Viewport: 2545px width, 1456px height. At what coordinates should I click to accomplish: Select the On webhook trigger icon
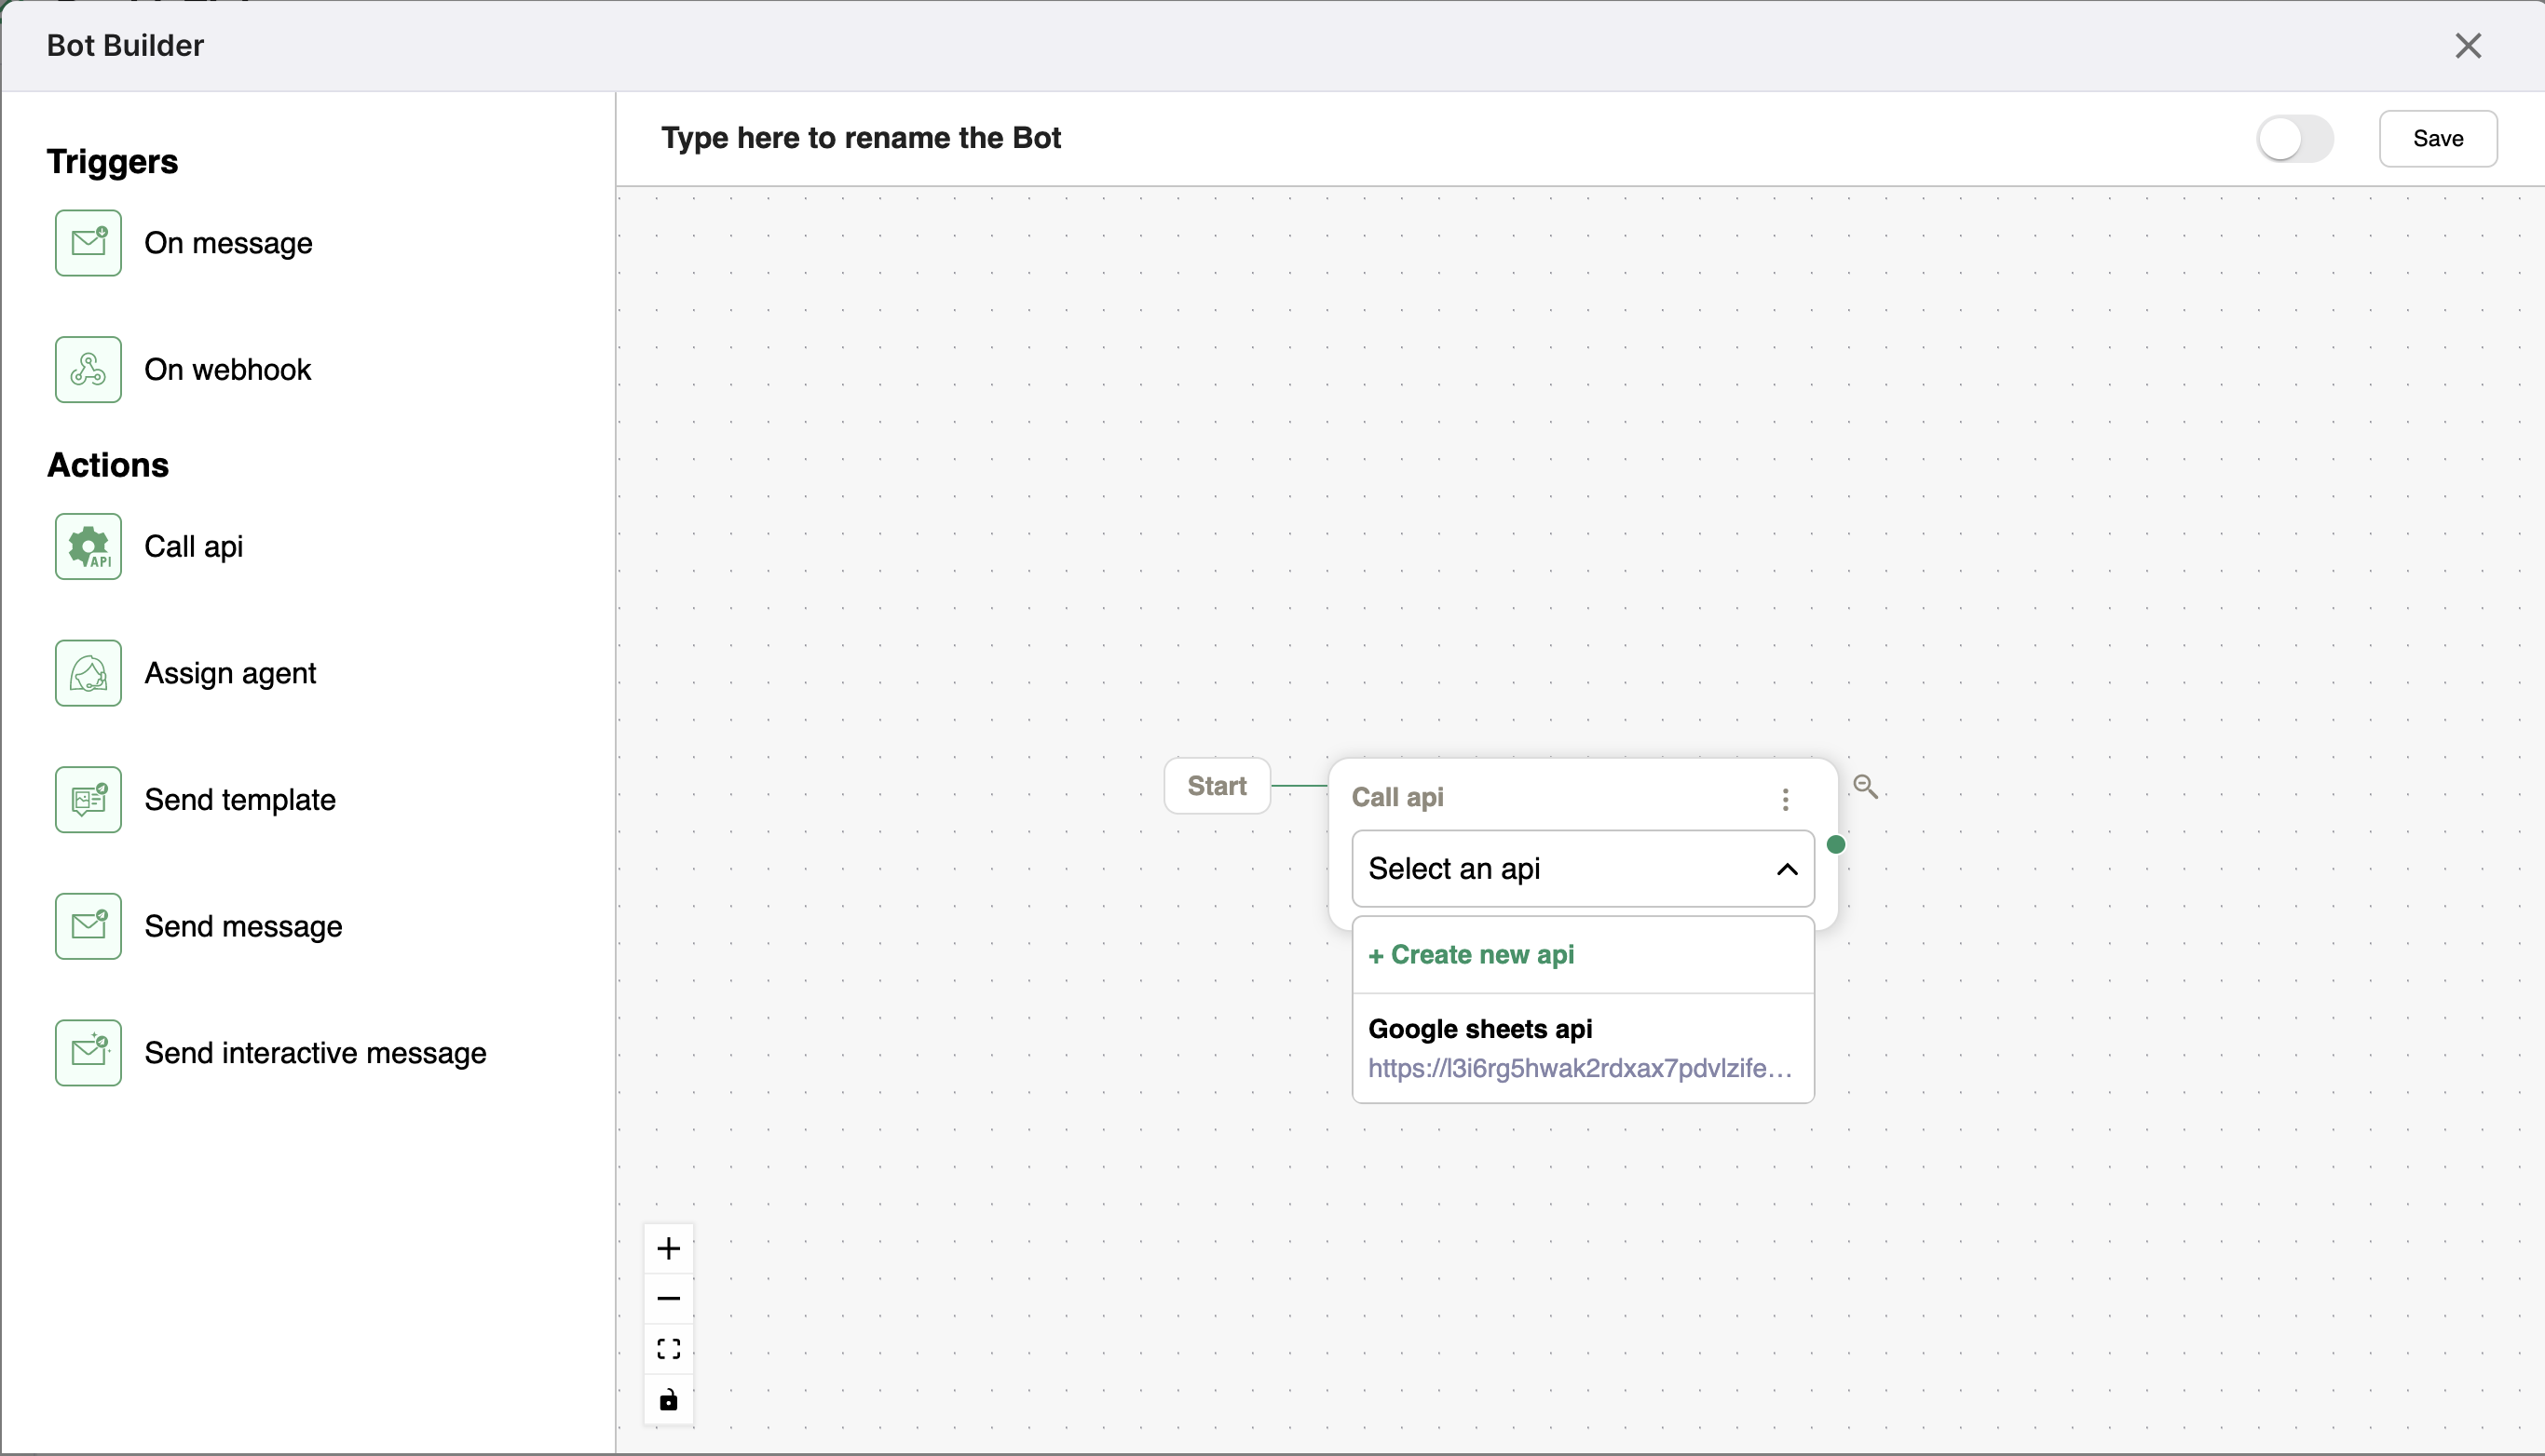[88, 369]
